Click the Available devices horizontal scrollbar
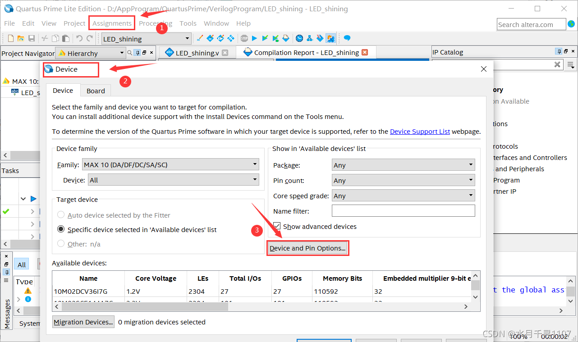578x342 pixels. (x=145, y=306)
